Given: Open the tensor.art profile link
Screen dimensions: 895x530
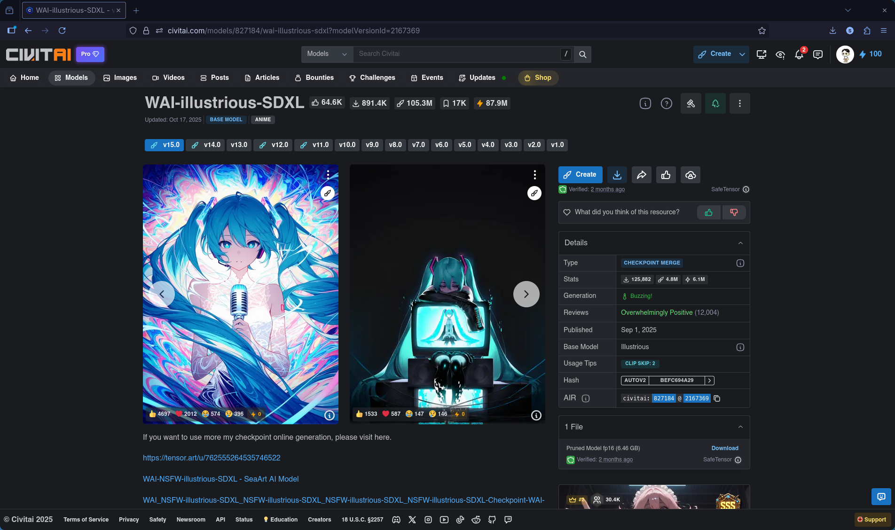Looking at the screenshot, I should pyautogui.click(x=212, y=458).
